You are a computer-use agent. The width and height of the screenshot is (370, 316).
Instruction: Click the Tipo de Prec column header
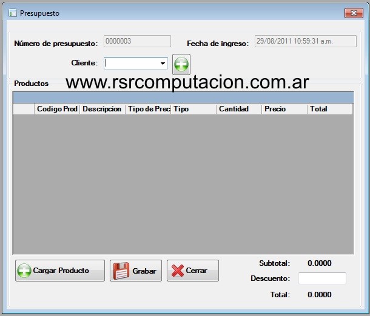tap(148, 109)
